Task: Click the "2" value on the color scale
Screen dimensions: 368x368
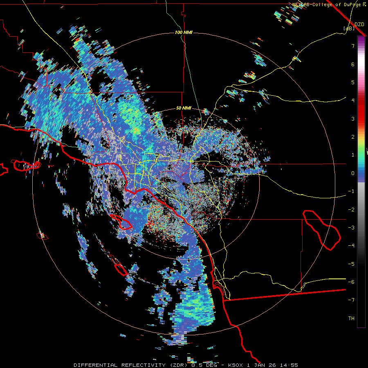Action: tap(353, 137)
